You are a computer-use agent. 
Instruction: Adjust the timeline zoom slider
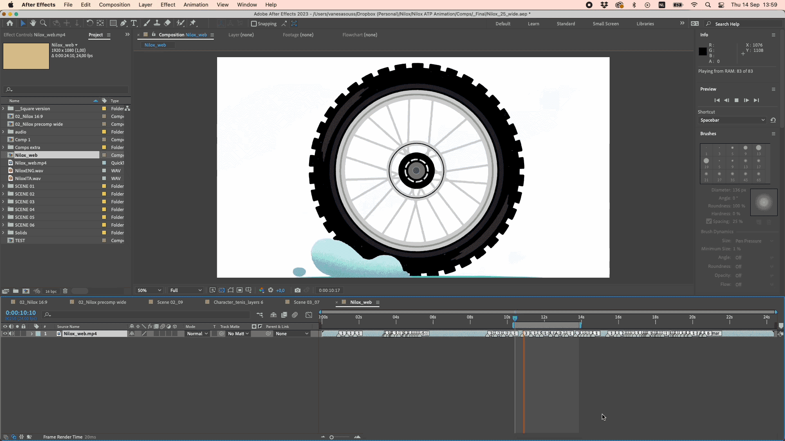tap(332, 437)
